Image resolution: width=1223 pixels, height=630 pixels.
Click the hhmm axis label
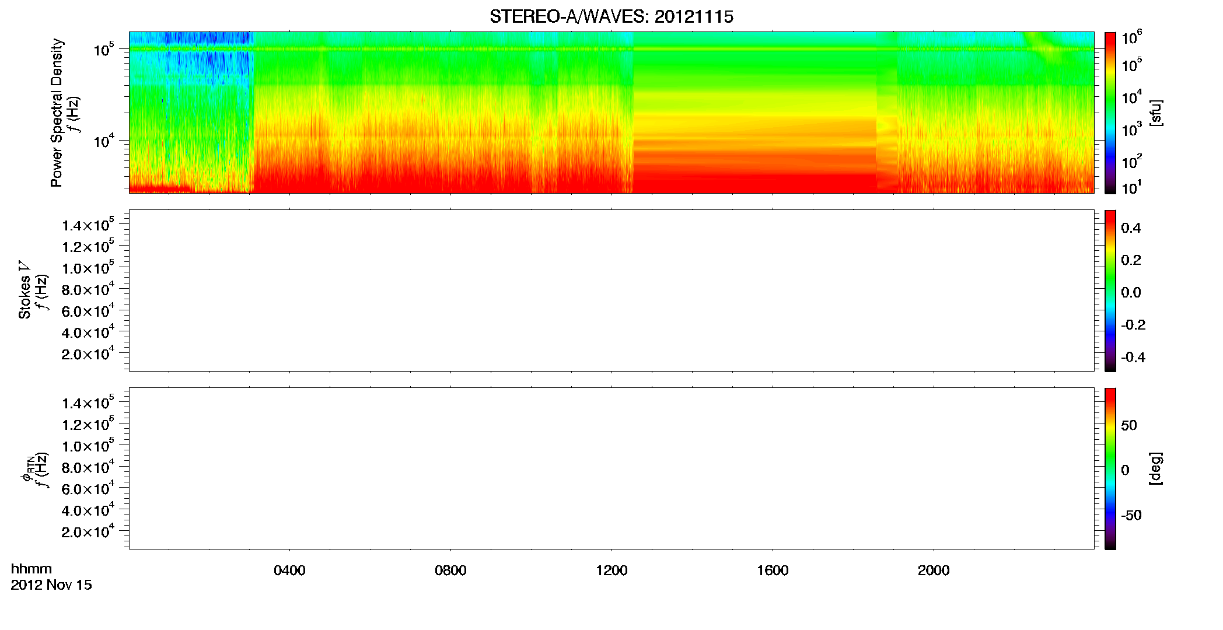pos(32,569)
